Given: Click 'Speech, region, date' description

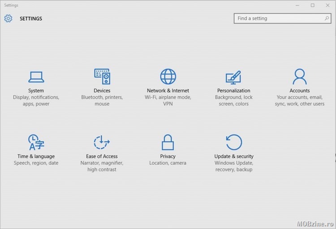Looking at the screenshot, I should (x=36, y=163).
